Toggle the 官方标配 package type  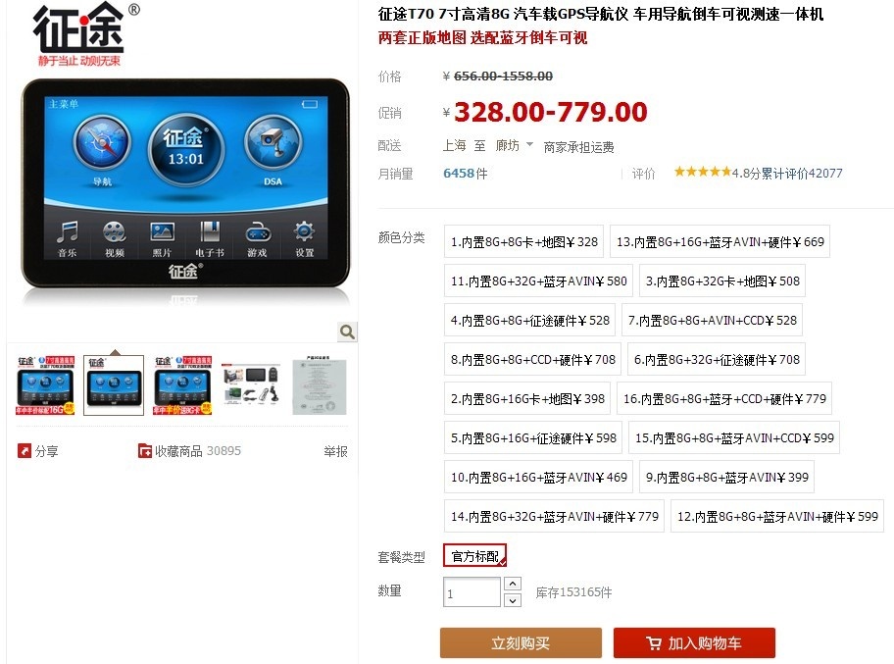474,555
